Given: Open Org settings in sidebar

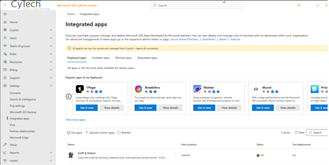Looking at the screenshot, I should point(17,106).
